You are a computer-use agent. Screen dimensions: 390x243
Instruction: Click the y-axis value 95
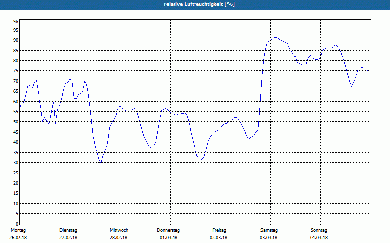[16, 30]
